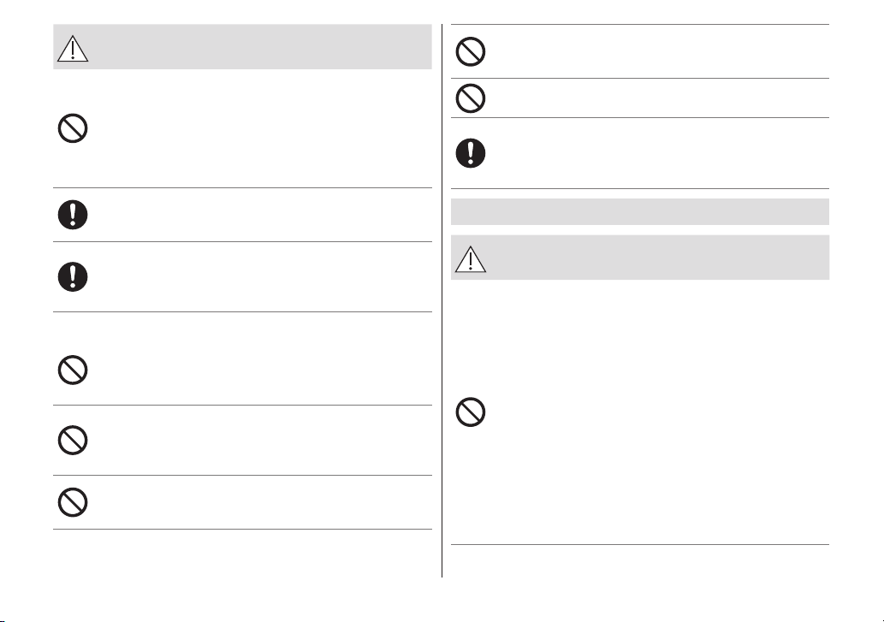The width and height of the screenshot is (884, 622).
Task: Click the warning triangle in the right column banner
Action: (x=470, y=259)
